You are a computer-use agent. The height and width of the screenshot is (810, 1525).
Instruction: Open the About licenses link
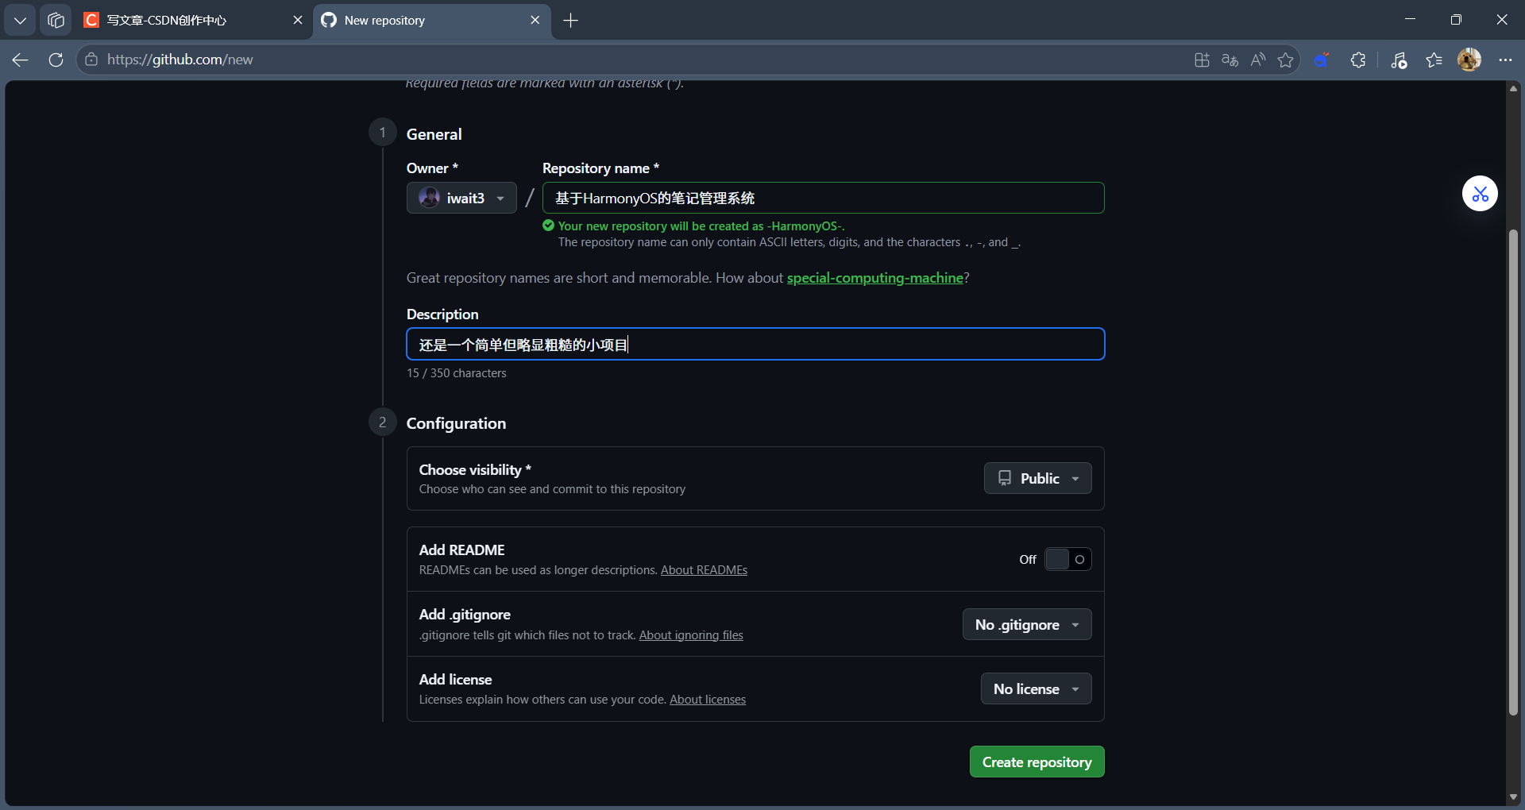coord(708,700)
